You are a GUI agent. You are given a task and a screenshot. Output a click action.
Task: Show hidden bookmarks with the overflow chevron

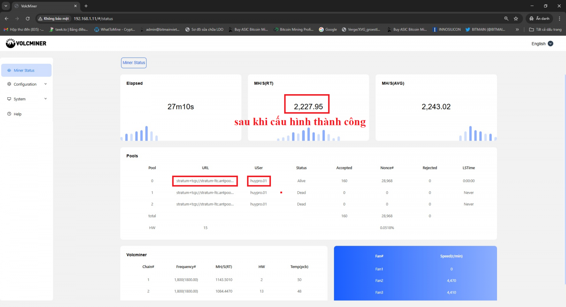click(517, 29)
